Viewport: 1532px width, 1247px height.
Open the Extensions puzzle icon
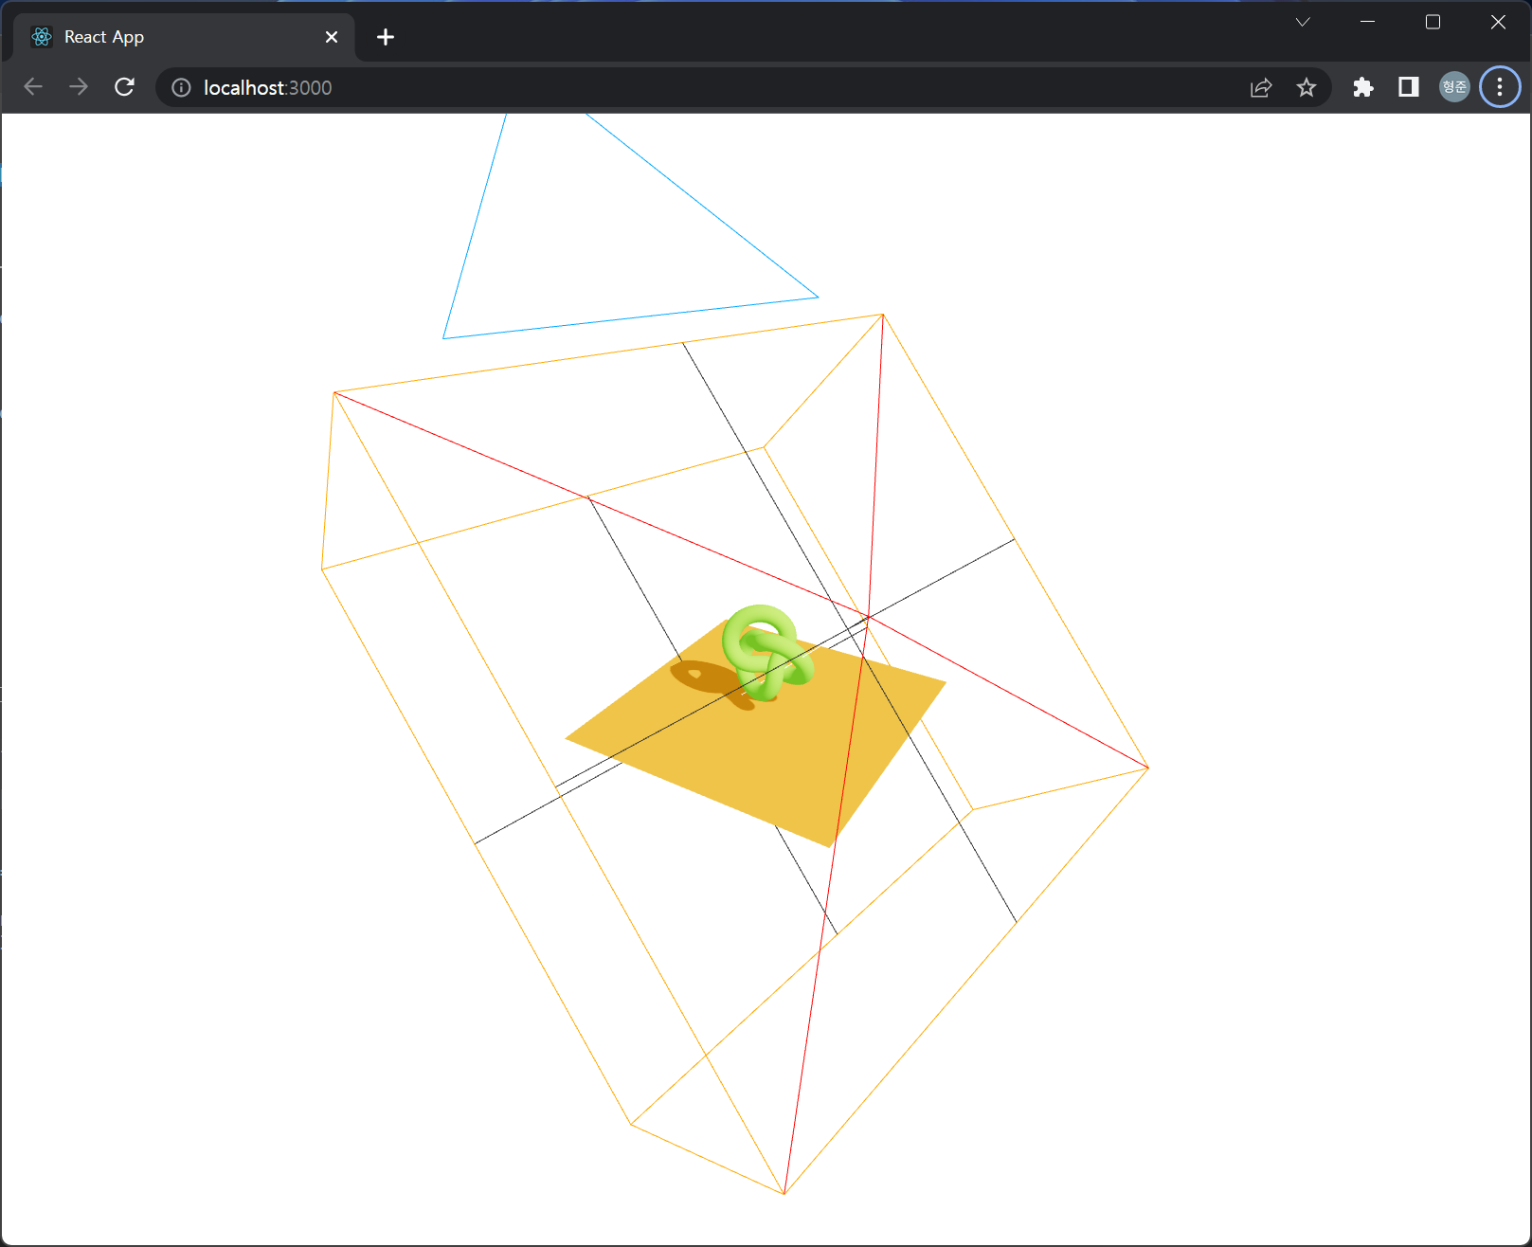1363,87
